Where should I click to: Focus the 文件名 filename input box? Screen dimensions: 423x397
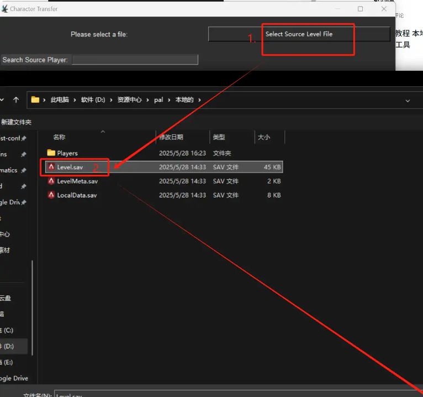pyautogui.click(x=239, y=394)
